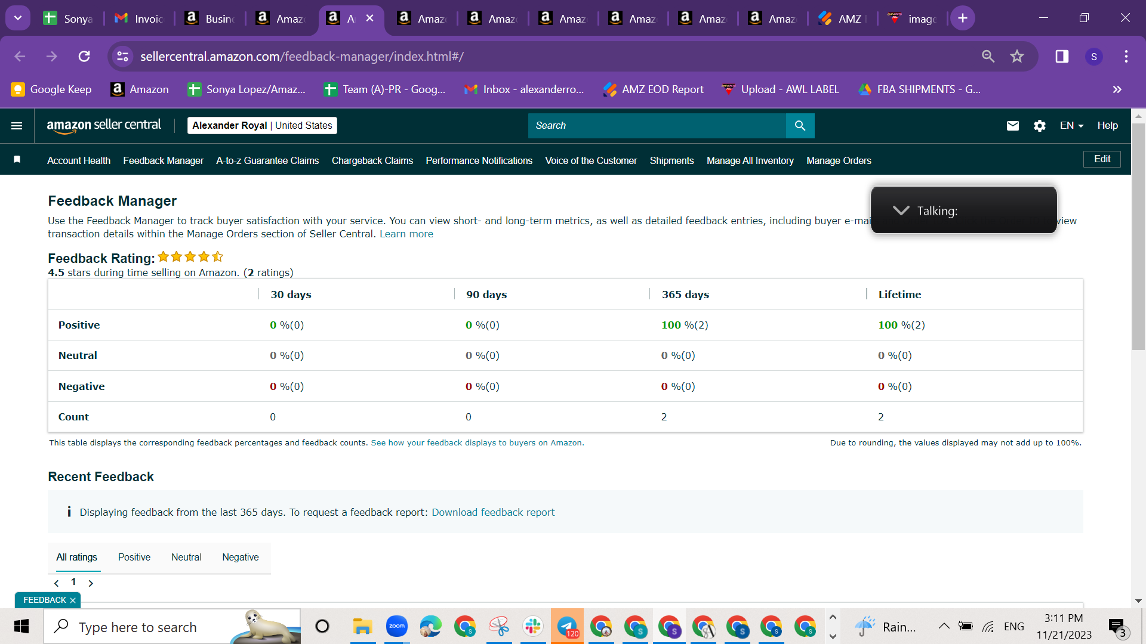Open a new browser tab

[963, 18]
